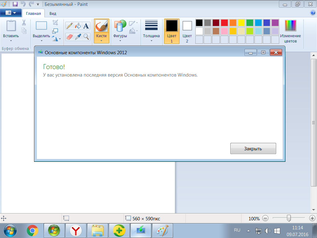Open the Paint file menu button

(11, 13)
